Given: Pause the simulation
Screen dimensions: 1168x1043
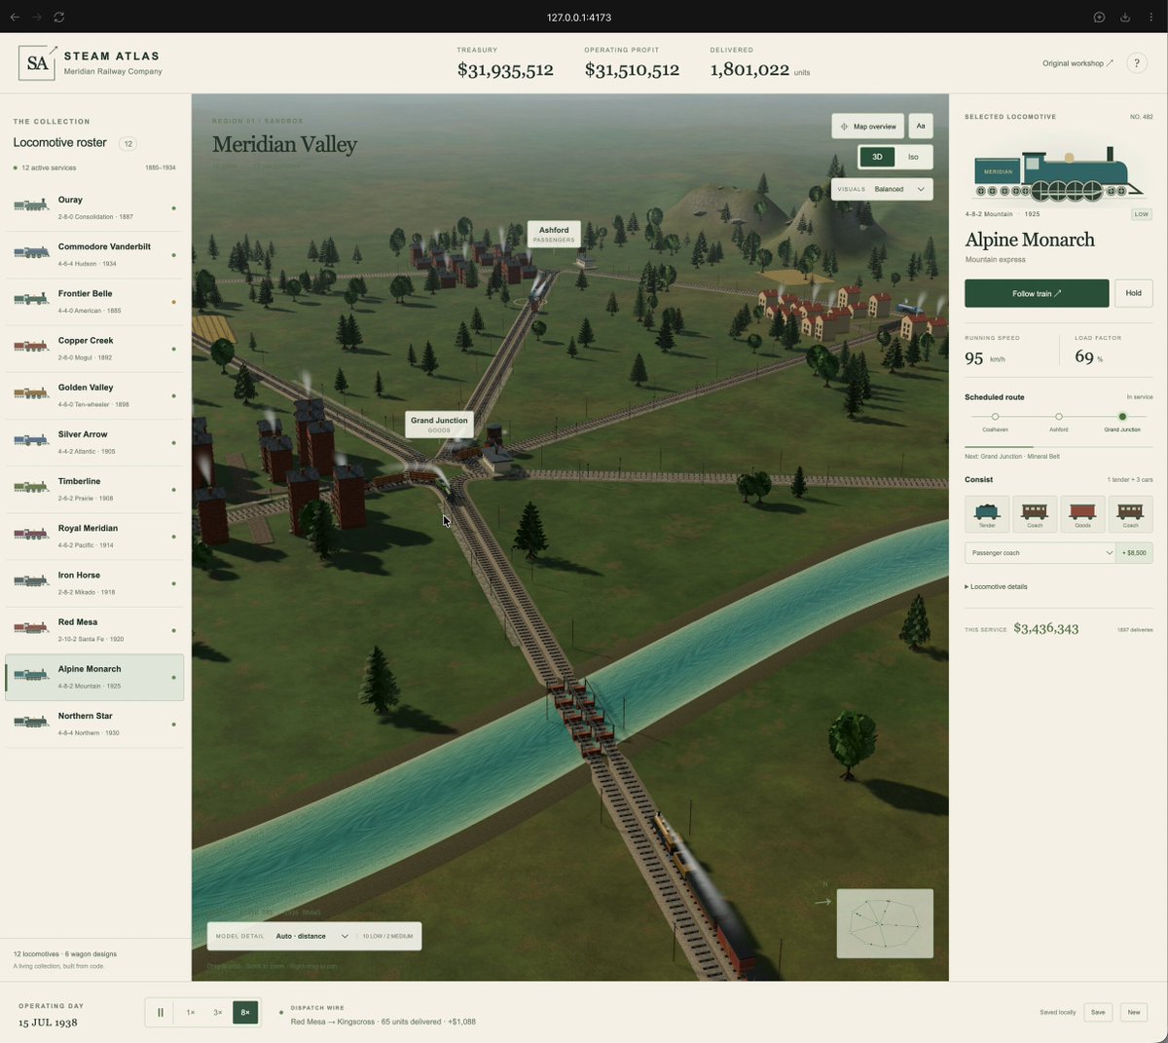Looking at the screenshot, I should [x=161, y=1012].
